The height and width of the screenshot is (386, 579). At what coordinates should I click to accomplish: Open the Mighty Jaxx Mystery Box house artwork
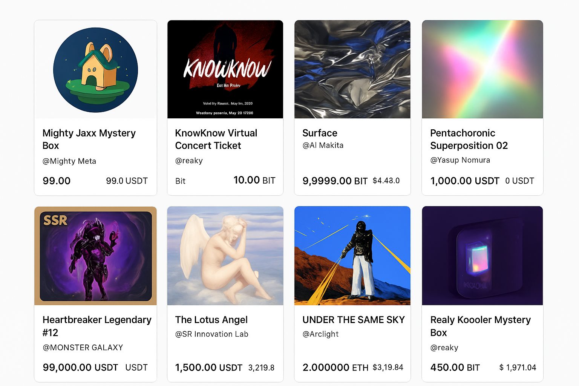click(x=95, y=70)
